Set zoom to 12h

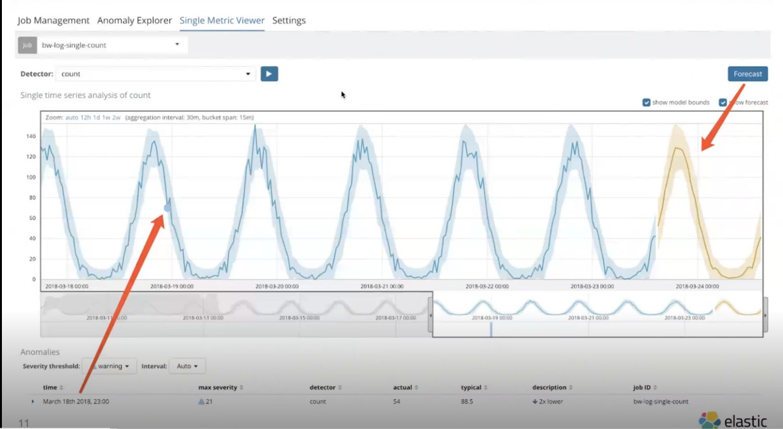(85, 118)
